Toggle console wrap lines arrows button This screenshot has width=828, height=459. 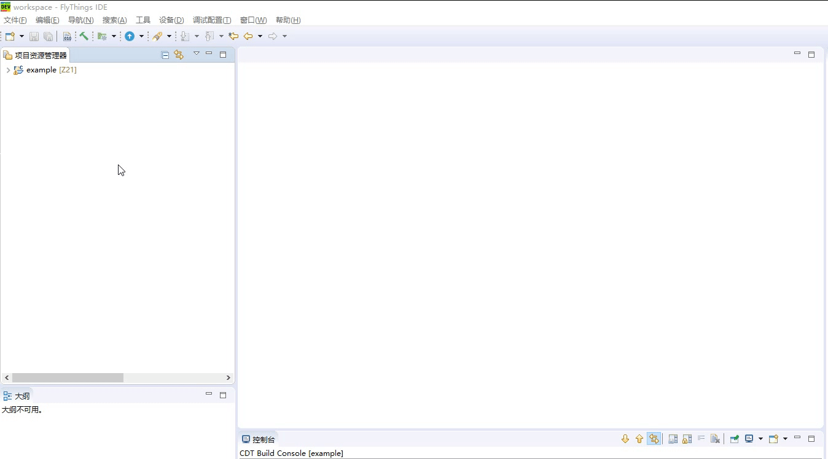(654, 439)
